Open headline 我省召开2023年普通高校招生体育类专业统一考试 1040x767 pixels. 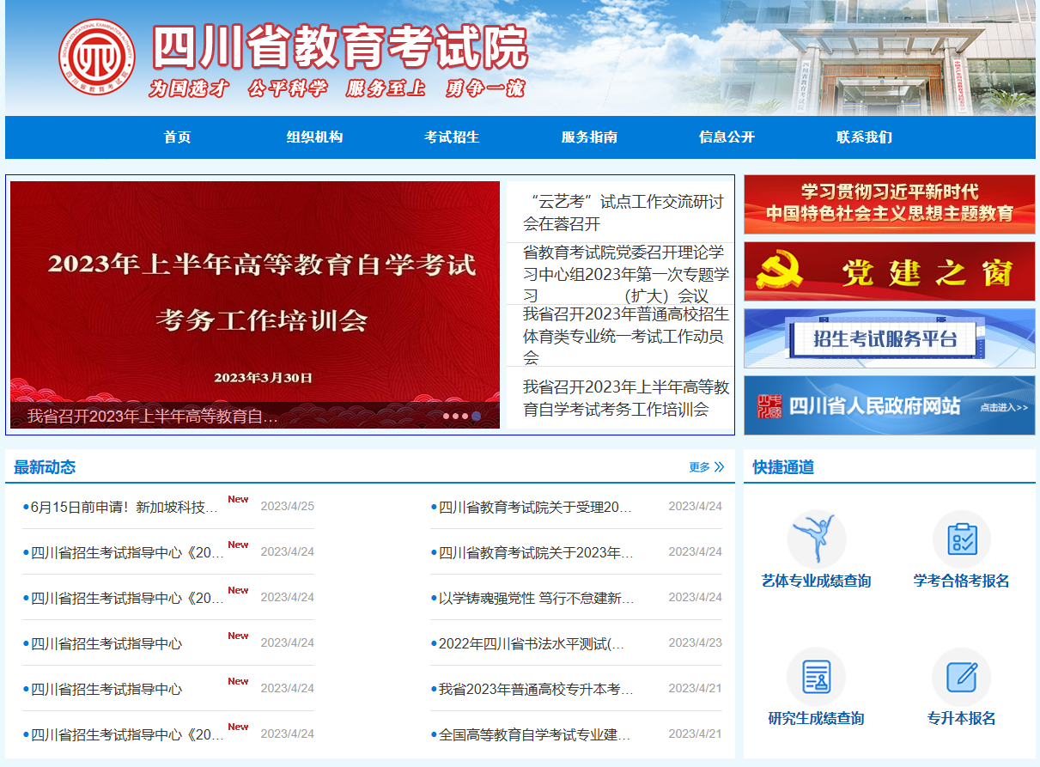626,335
